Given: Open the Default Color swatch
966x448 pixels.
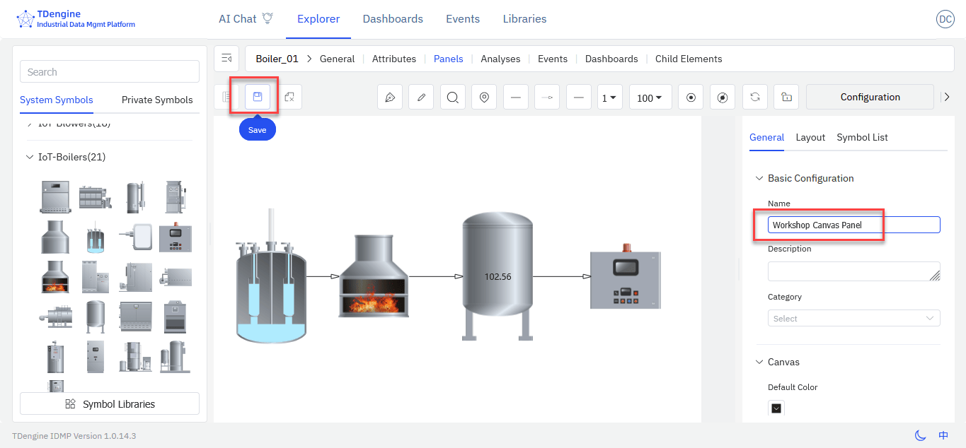Looking at the screenshot, I should 776,408.
